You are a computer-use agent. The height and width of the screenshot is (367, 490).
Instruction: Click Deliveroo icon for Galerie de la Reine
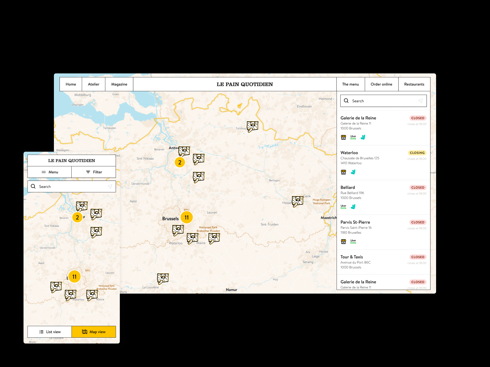(363, 137)
